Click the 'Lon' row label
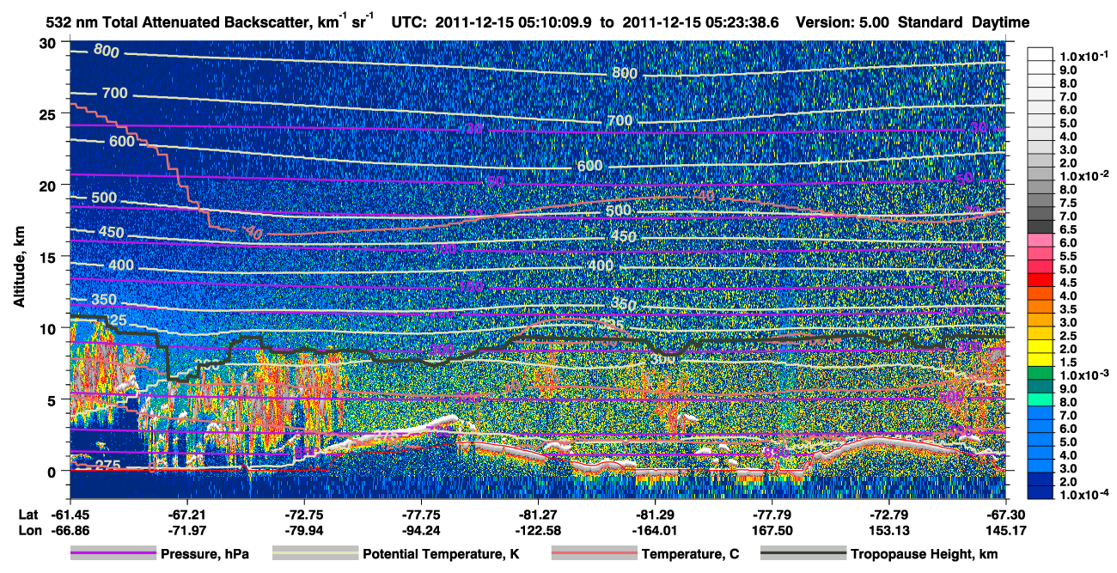Screen dimensions: 1117x573 [x=28, y=530]
